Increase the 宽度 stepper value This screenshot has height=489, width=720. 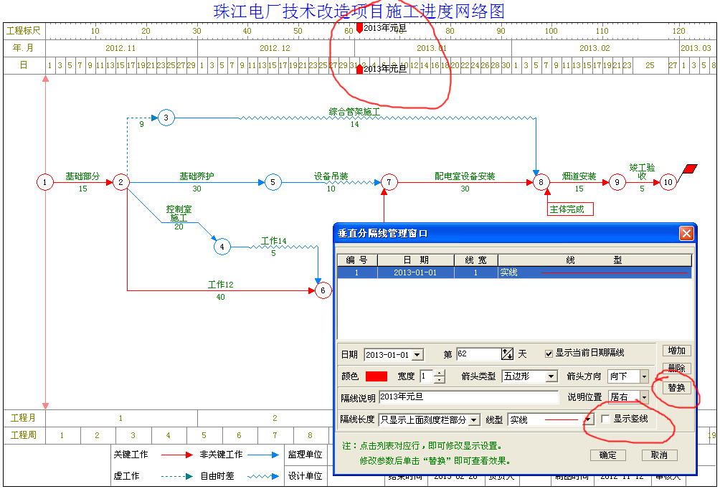click(440, 374)
